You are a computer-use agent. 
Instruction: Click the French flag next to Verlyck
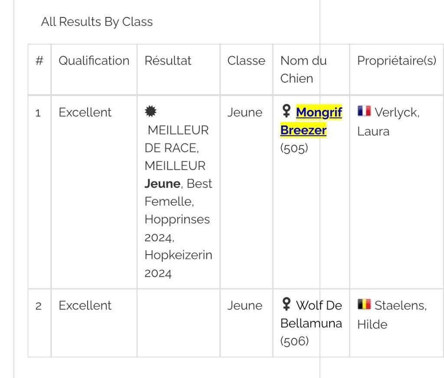coord(364,112)
